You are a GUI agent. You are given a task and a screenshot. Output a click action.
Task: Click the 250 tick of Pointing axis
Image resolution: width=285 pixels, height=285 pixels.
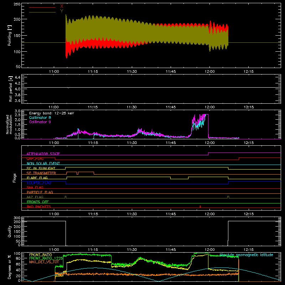[17, 4]
